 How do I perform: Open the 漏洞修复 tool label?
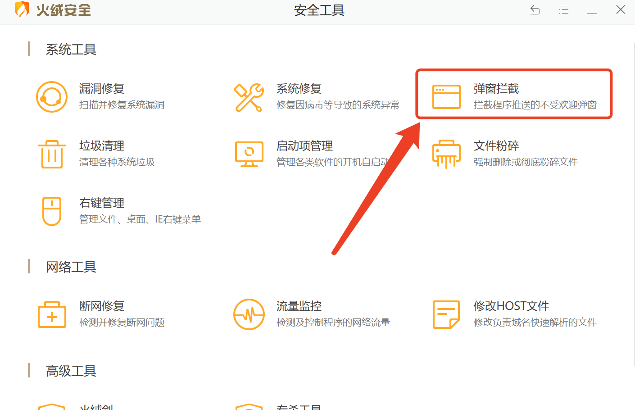(x=102, y=89)
